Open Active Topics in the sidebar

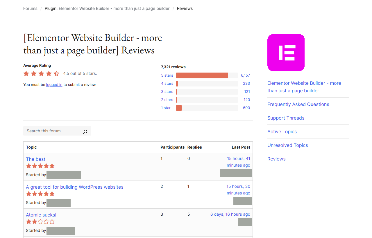pyautogui.click(x=282, y=131)
